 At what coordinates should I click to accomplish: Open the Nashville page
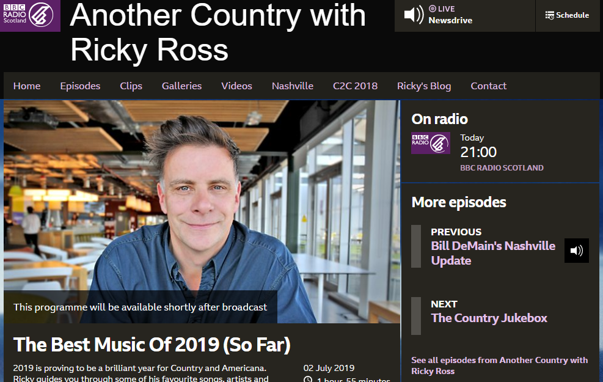(292, 86)
